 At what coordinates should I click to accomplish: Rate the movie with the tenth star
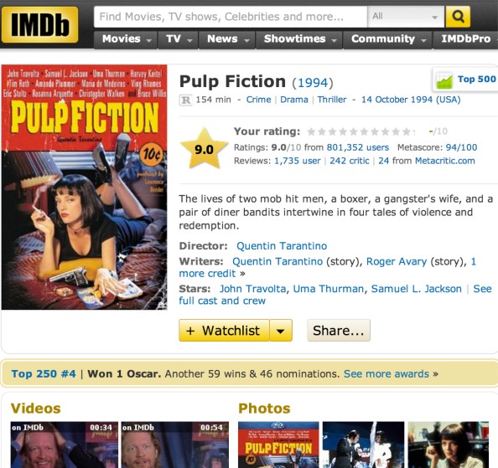[x=407, y=131]
